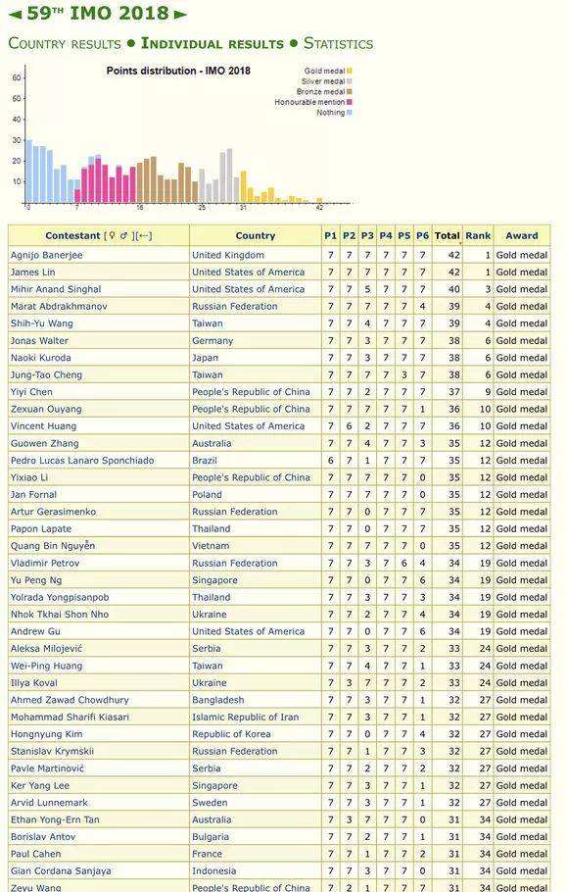Screen dimensions: 568x892
Task: Filter contestants by male symbol
Action: click(x=124, y=235)
